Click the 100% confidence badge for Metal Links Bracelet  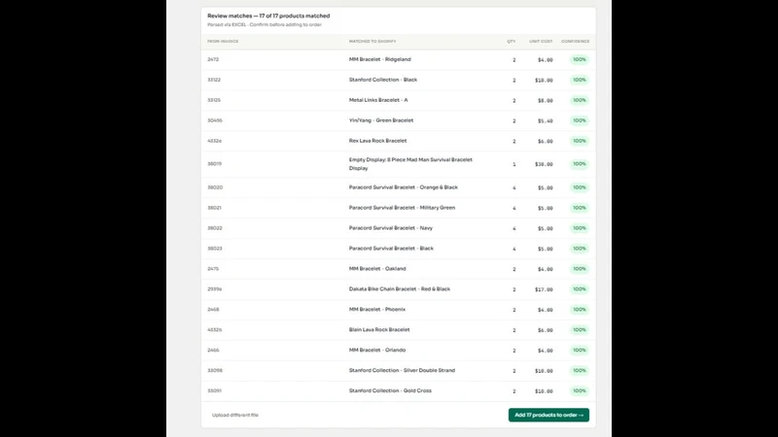pyautogui.click(x=579, y=100)
